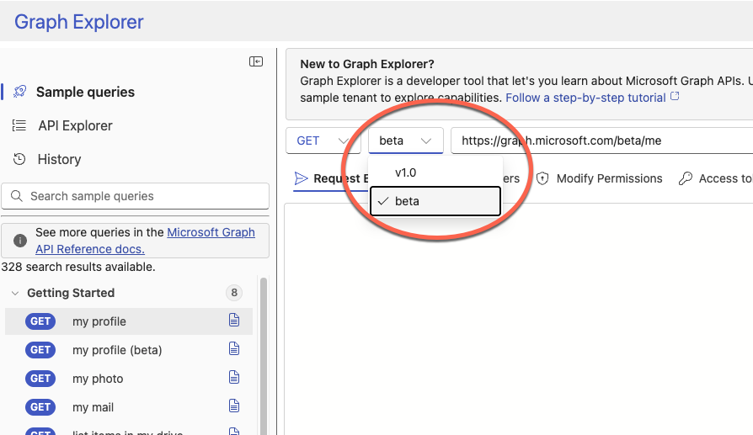Open docs icon for my profile query
753x435 pixels.
[234, 321]
